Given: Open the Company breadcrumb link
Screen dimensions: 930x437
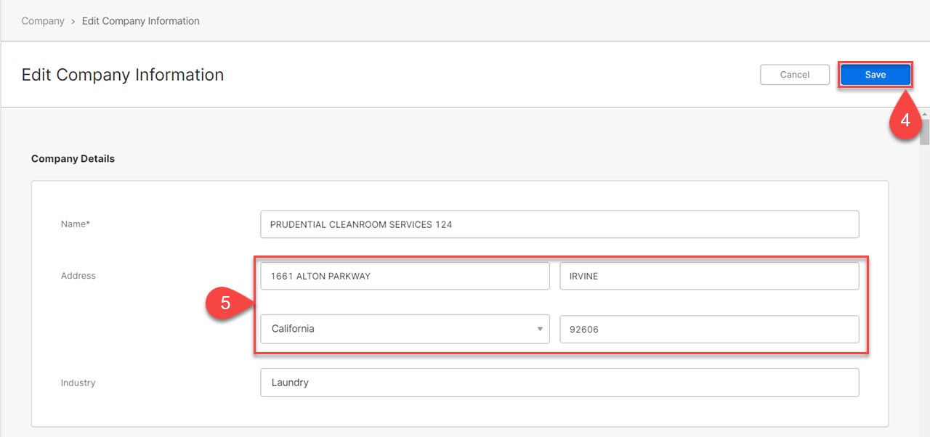Looking at the screenshot, I should (43, 21).
